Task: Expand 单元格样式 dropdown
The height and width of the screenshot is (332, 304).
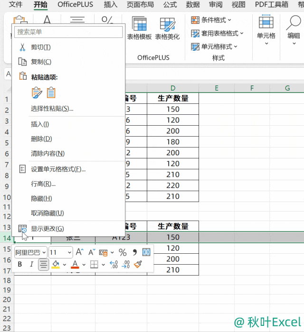Action: point(236,46)
